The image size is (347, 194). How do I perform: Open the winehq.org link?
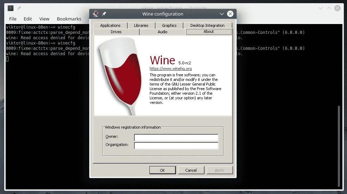click(171, 69)
